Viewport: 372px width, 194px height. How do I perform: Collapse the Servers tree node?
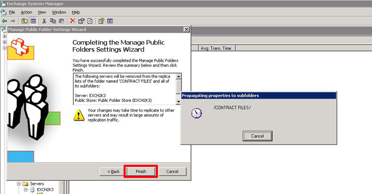coord(19,184)
